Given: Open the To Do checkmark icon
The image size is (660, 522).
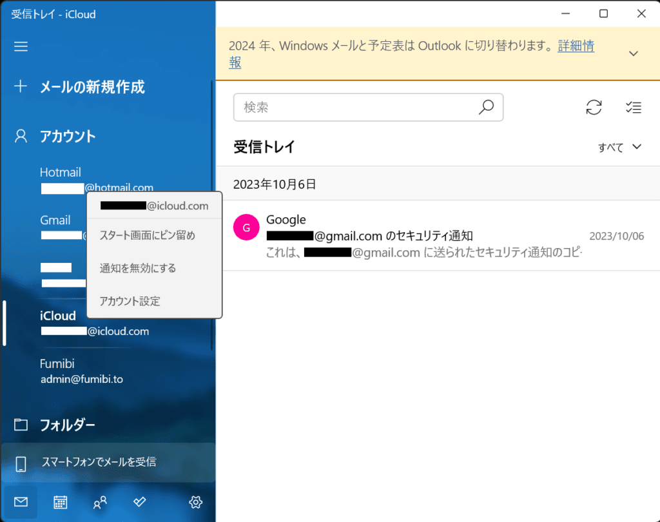Looking at the screenshot, I should click(x=139, y=502).
